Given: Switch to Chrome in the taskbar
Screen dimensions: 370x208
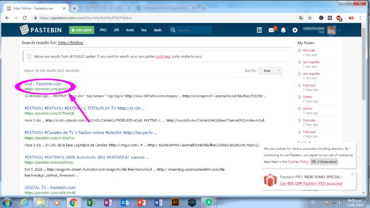Looking at the screenshot, I should [x=74, y=202].
